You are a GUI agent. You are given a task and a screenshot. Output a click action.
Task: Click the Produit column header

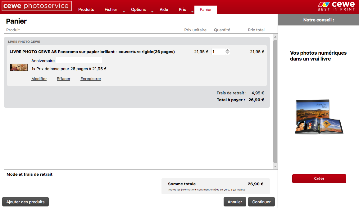click(13, 30)
